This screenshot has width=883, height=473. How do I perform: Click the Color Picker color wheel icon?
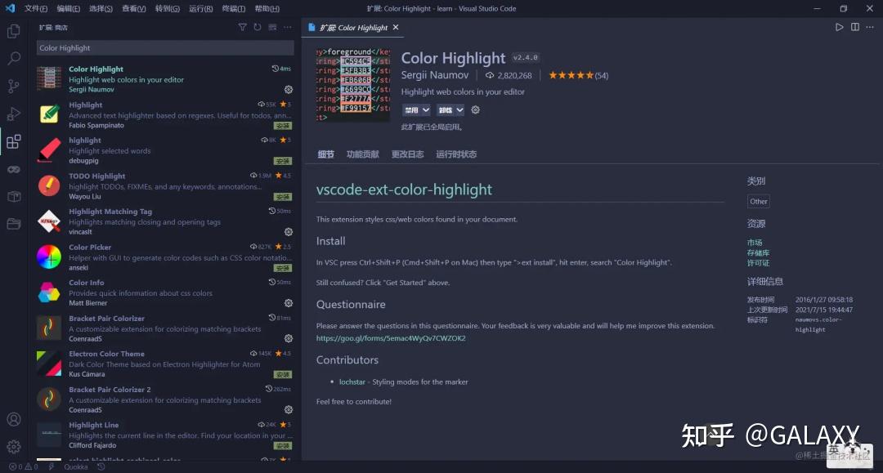[x=49, y=257]
